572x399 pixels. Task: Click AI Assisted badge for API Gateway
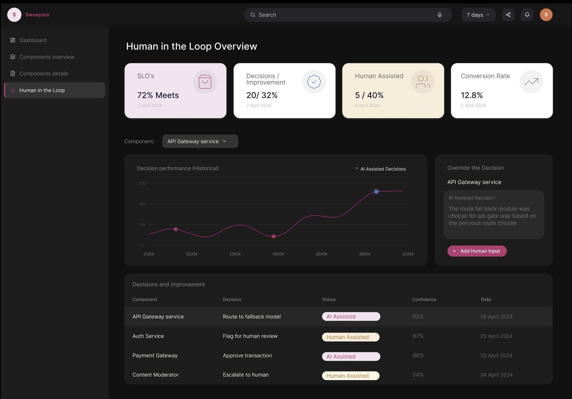351,317
